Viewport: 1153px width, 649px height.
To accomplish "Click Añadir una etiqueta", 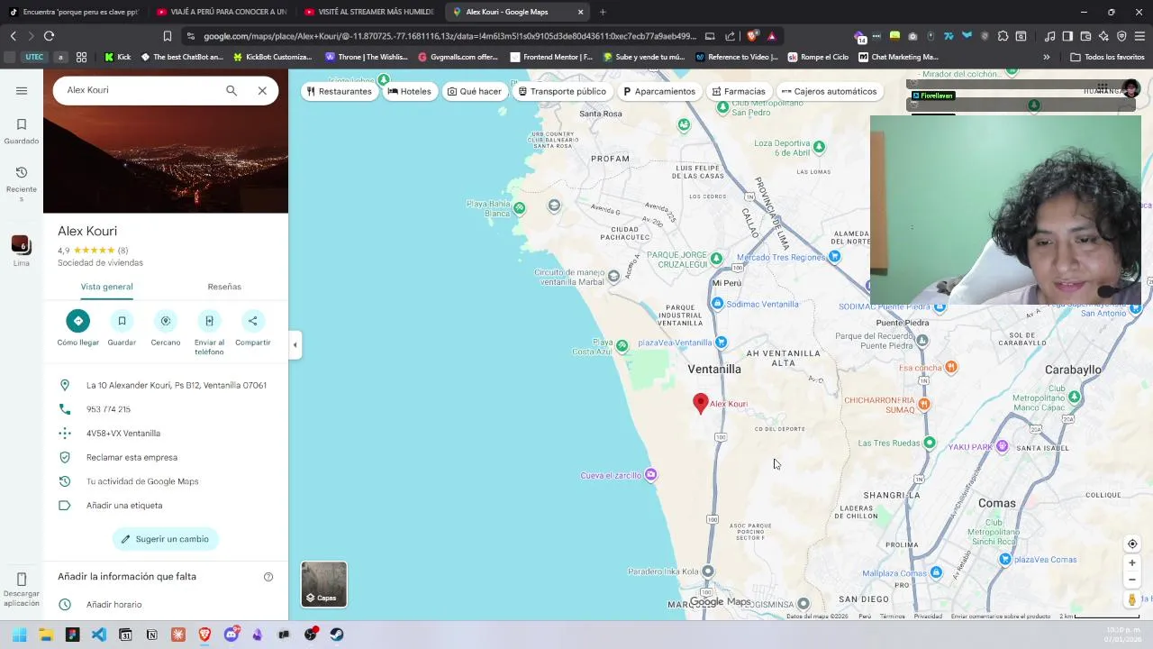I will pos(124,506).
